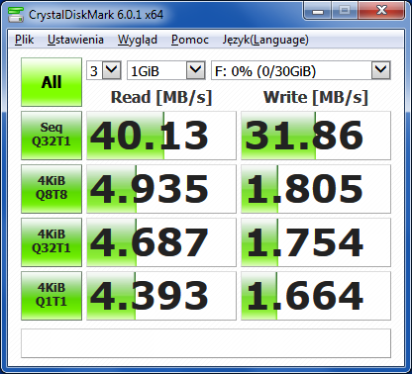
Task: Open the Plik menu
Action: pyautogui.click(x=24, y=40)
